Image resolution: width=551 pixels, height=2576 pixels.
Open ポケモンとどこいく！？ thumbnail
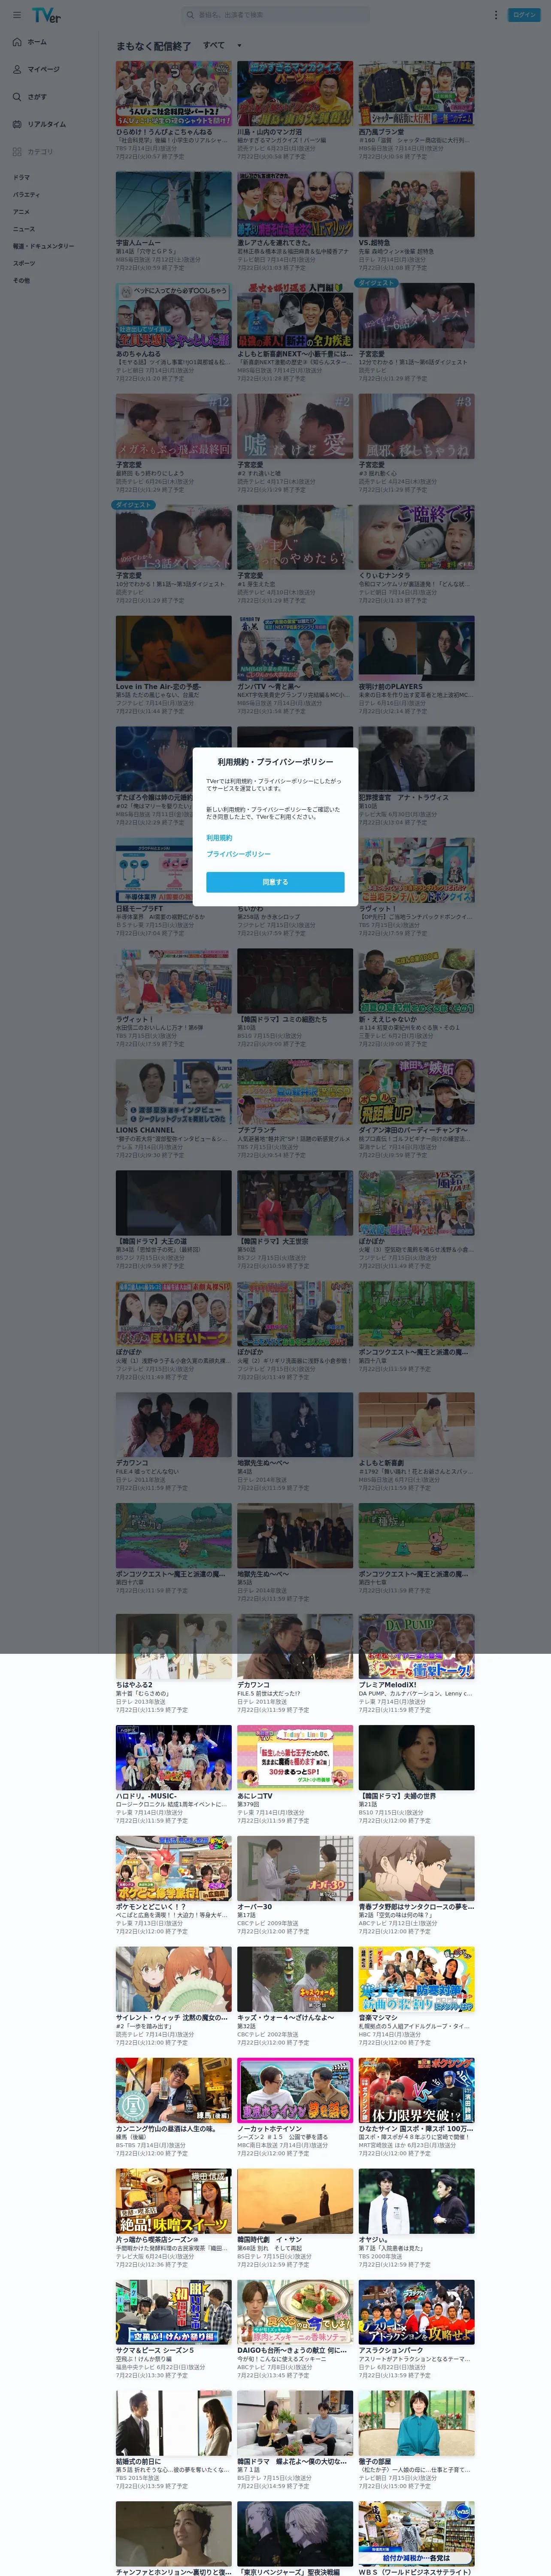click(x=173, y=1868)
